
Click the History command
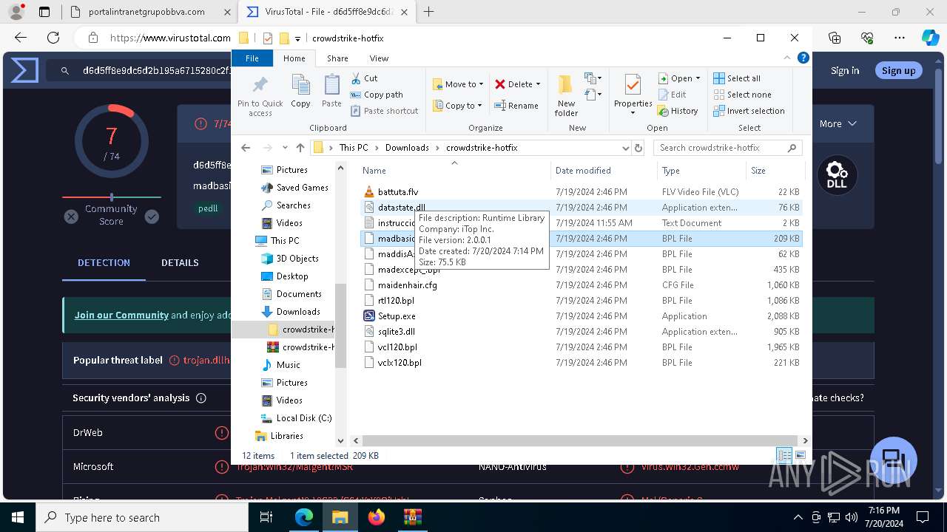click(678, 111)
